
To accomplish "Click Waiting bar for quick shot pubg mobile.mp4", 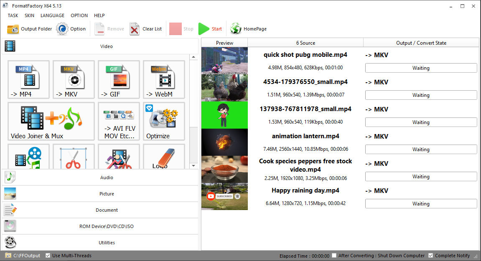I will [421, 68].
